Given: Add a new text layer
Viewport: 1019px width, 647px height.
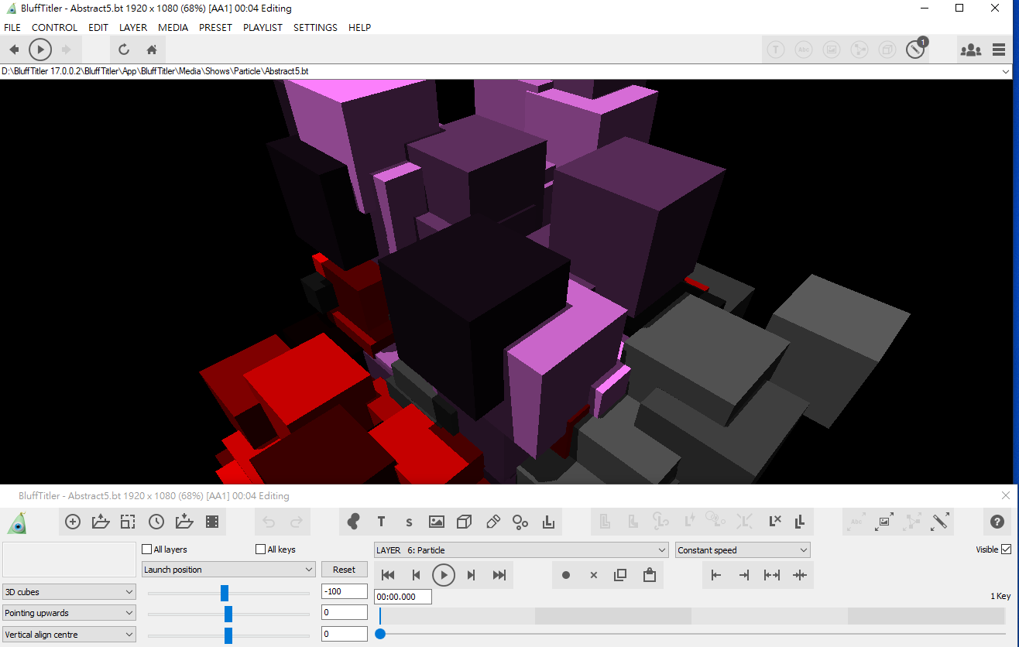Looking at the screenshot, I should click(x=381, y=522).
